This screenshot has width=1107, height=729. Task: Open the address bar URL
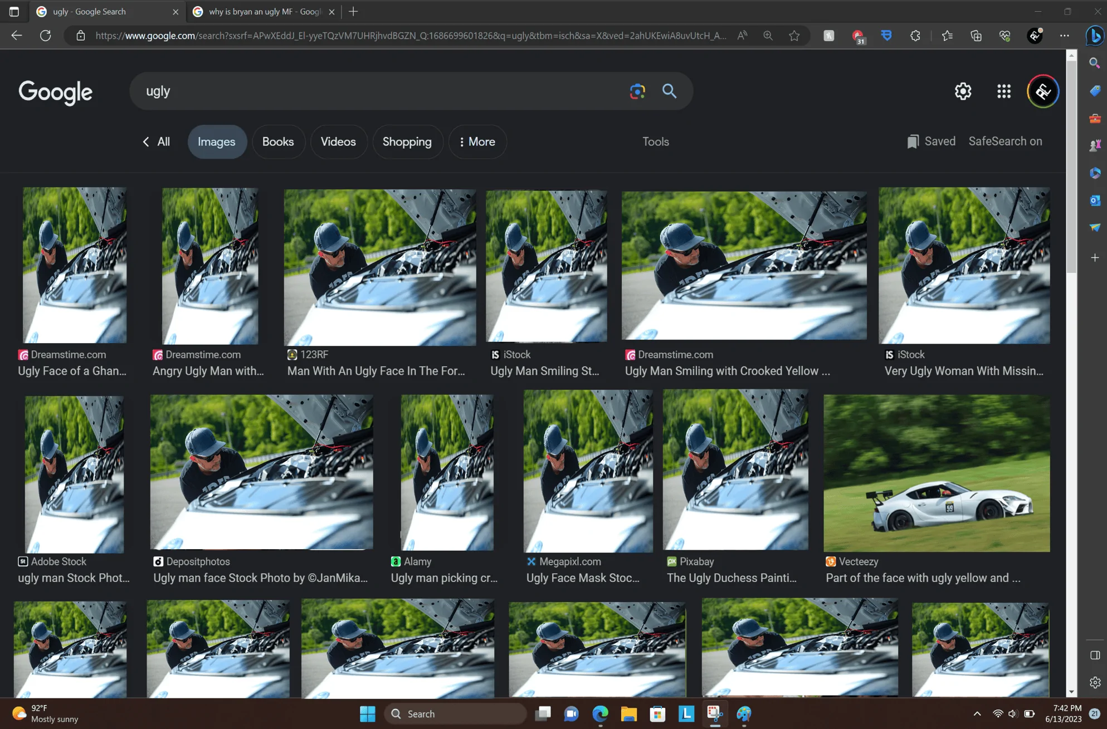coord(411,36)
